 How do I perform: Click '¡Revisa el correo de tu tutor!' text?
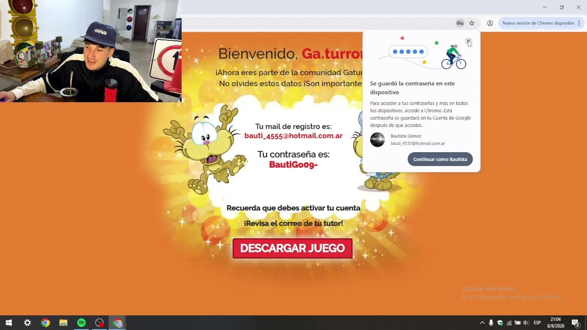tap(293, 223)
